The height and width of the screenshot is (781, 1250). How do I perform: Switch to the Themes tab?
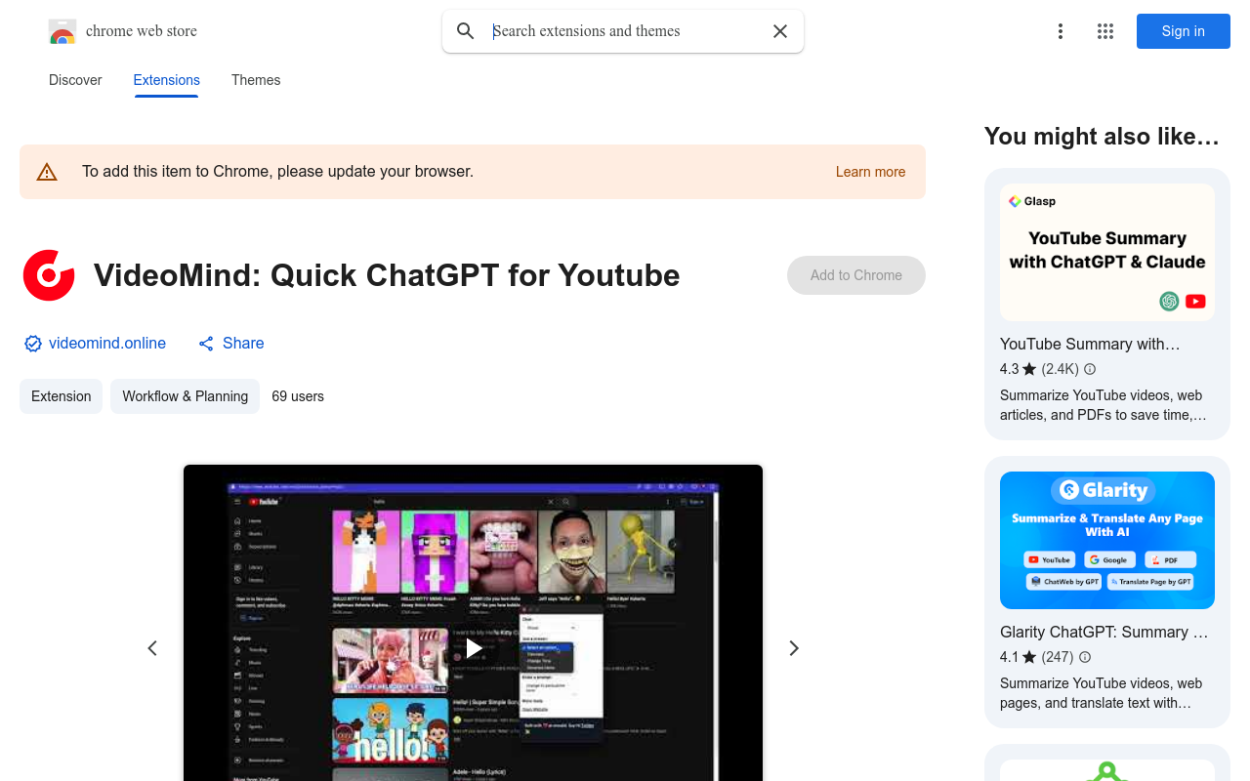[x=256, y=80]
